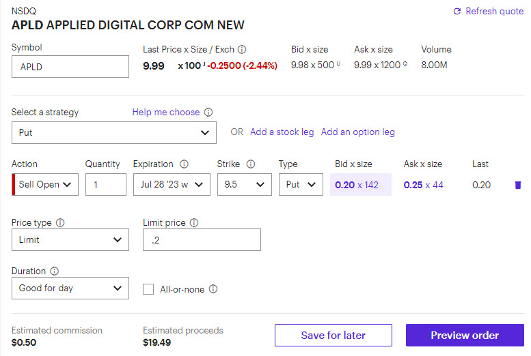Click the Expiration info icon

[184, 164]
